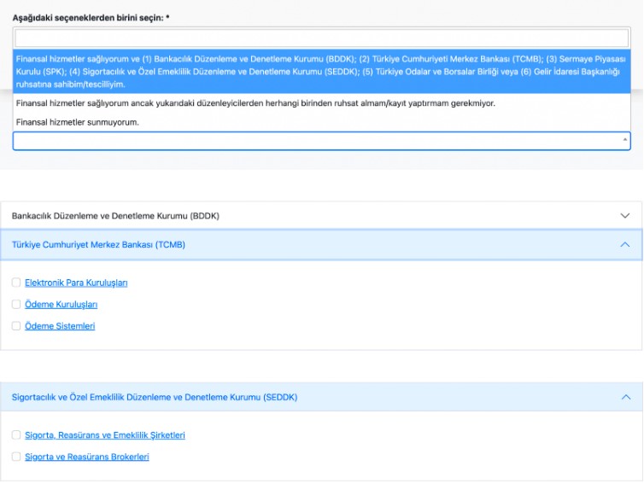Viewport: 644px width, 484px height.
Task: Expand the BDDK section chevron
Action: [625, 216]
